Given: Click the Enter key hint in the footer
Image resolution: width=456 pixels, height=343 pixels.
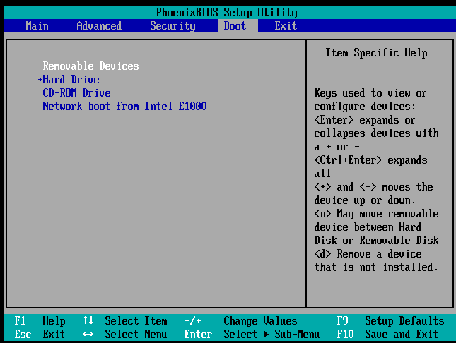Looking at the screenshot, I should point(198,335).
